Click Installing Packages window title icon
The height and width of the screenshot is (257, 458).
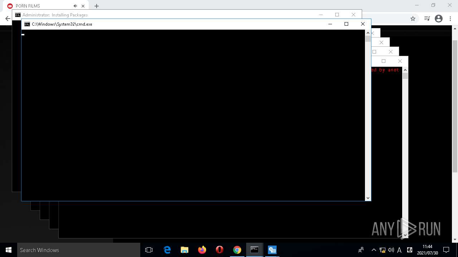18,15
